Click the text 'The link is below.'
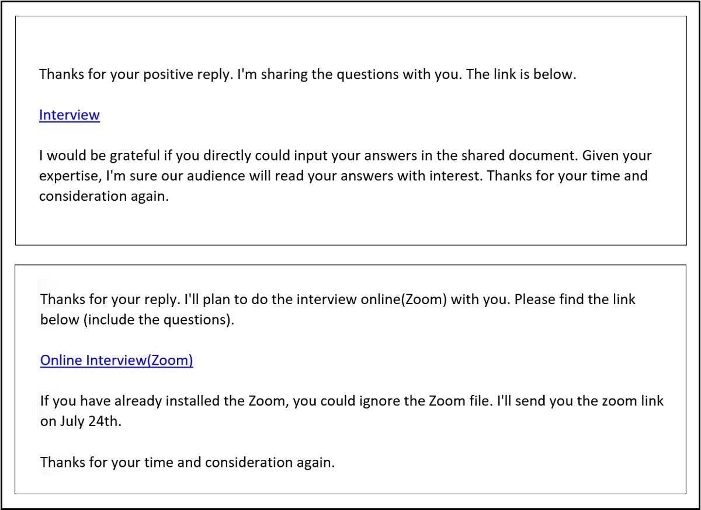The image size is (701, 510). coord(521,75)
